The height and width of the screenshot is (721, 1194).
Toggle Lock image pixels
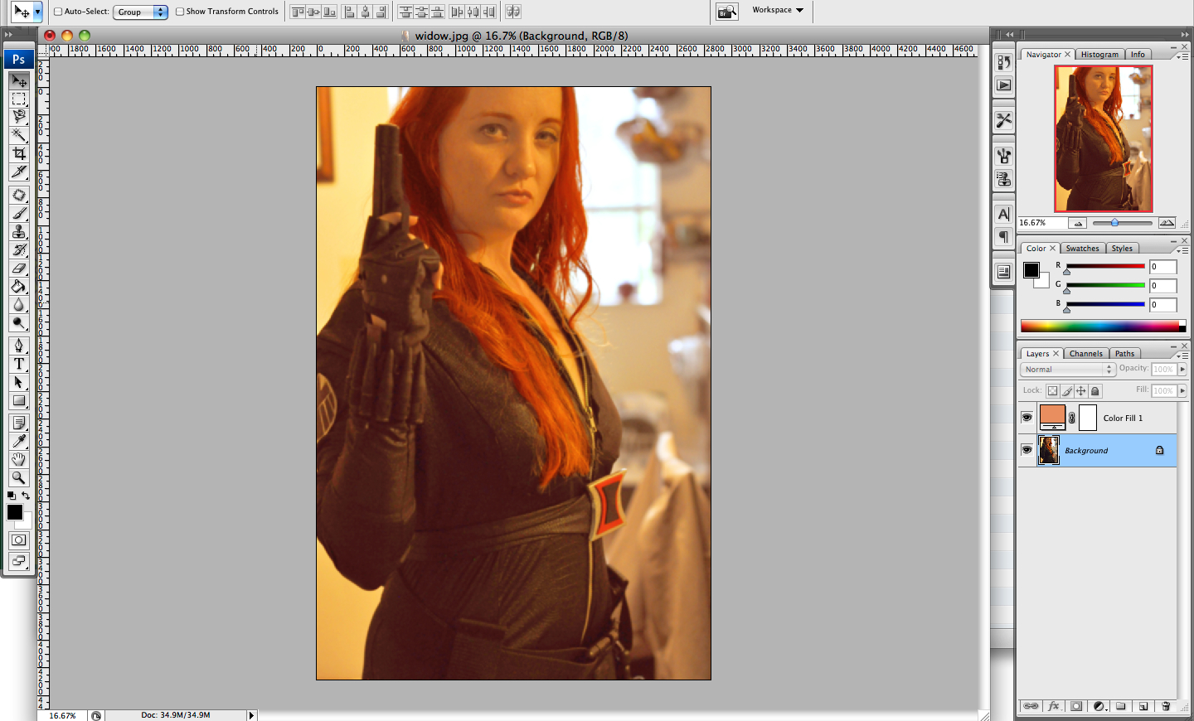tap(1067, 390)
